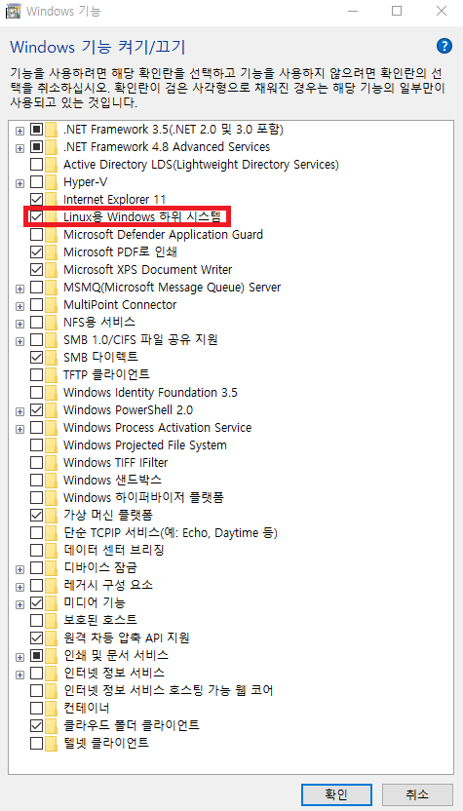Check the 텔넷 클라이언트 checkbox

point(36,743)
